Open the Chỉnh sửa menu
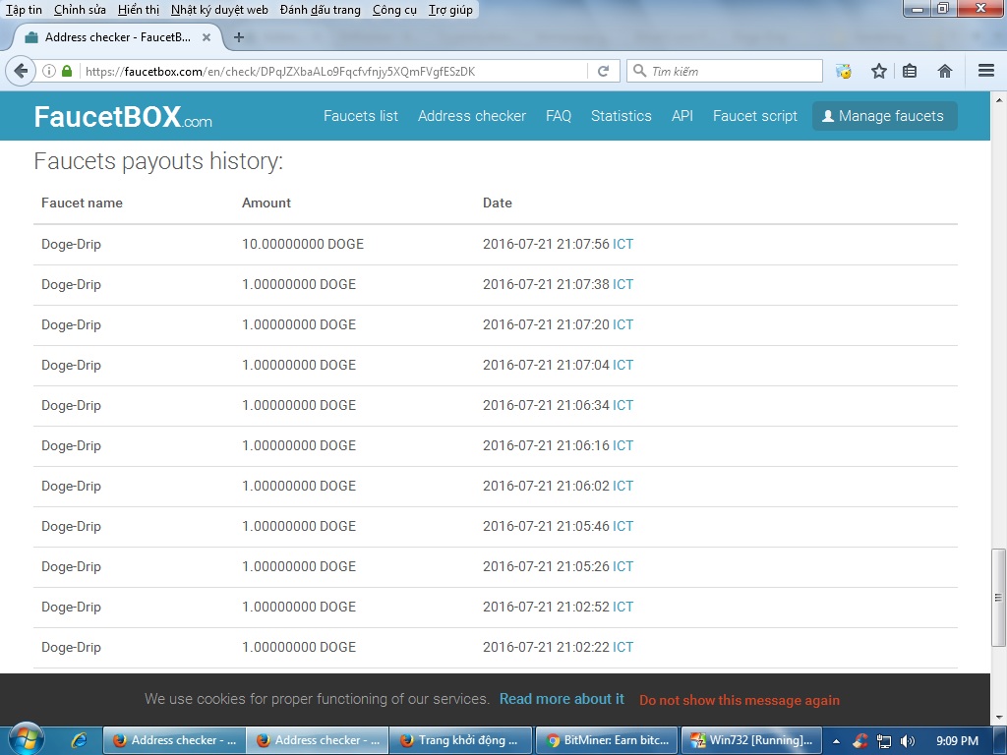The width and height of the screenshot is (1007, 755). coord(80,10)
